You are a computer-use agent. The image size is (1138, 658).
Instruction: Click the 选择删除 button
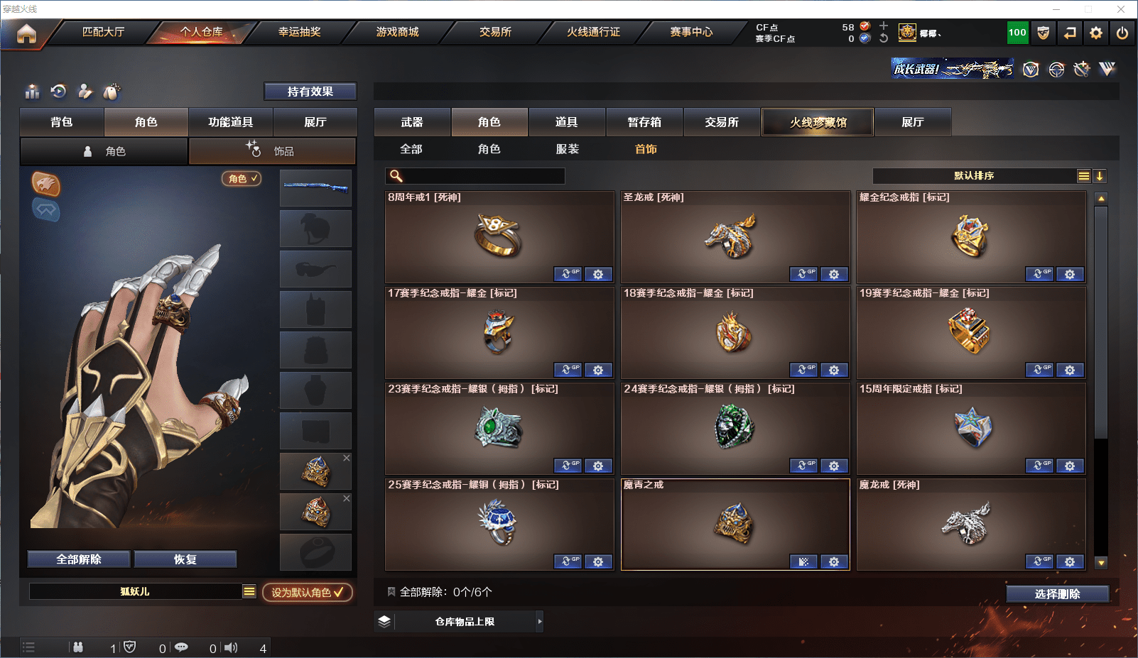pos(1058,594)
